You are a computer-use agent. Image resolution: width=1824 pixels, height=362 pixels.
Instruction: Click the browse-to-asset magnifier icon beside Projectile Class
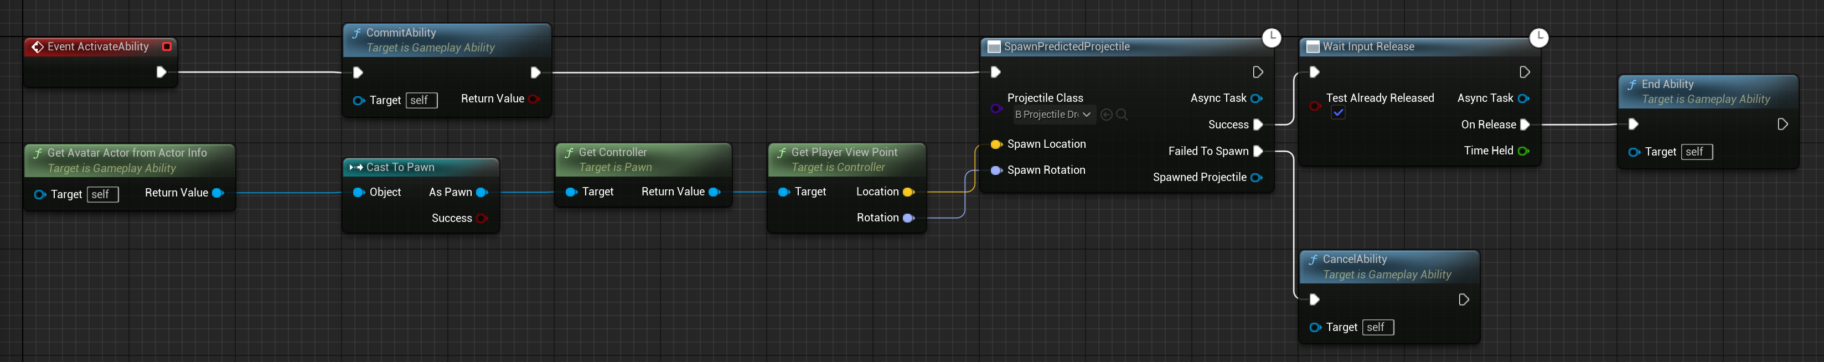point(1122,115)
